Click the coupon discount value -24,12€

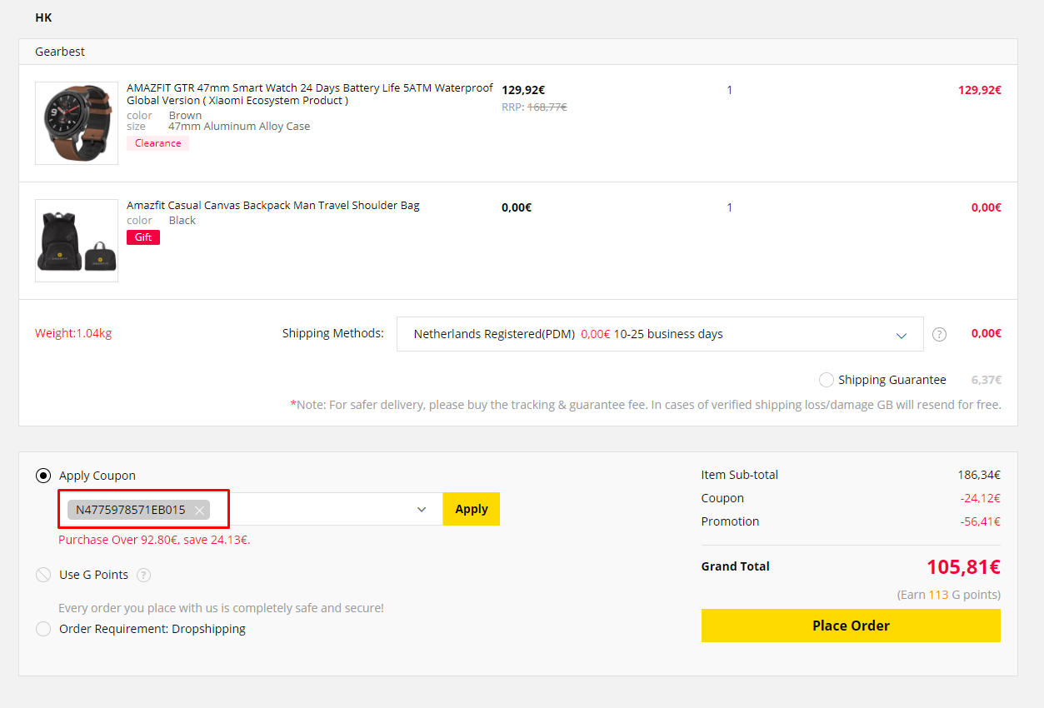(x=980, y=498)
